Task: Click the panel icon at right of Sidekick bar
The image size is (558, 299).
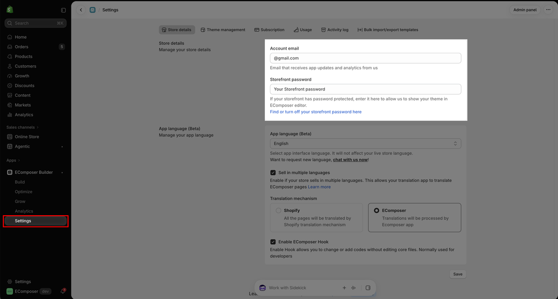Action: click(368, 288)
